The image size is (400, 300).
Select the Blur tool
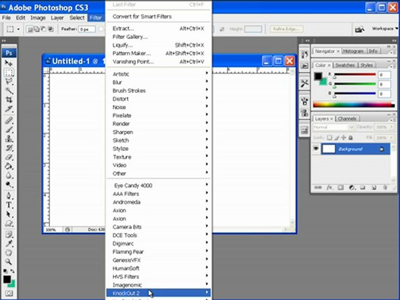click(9, 175)
